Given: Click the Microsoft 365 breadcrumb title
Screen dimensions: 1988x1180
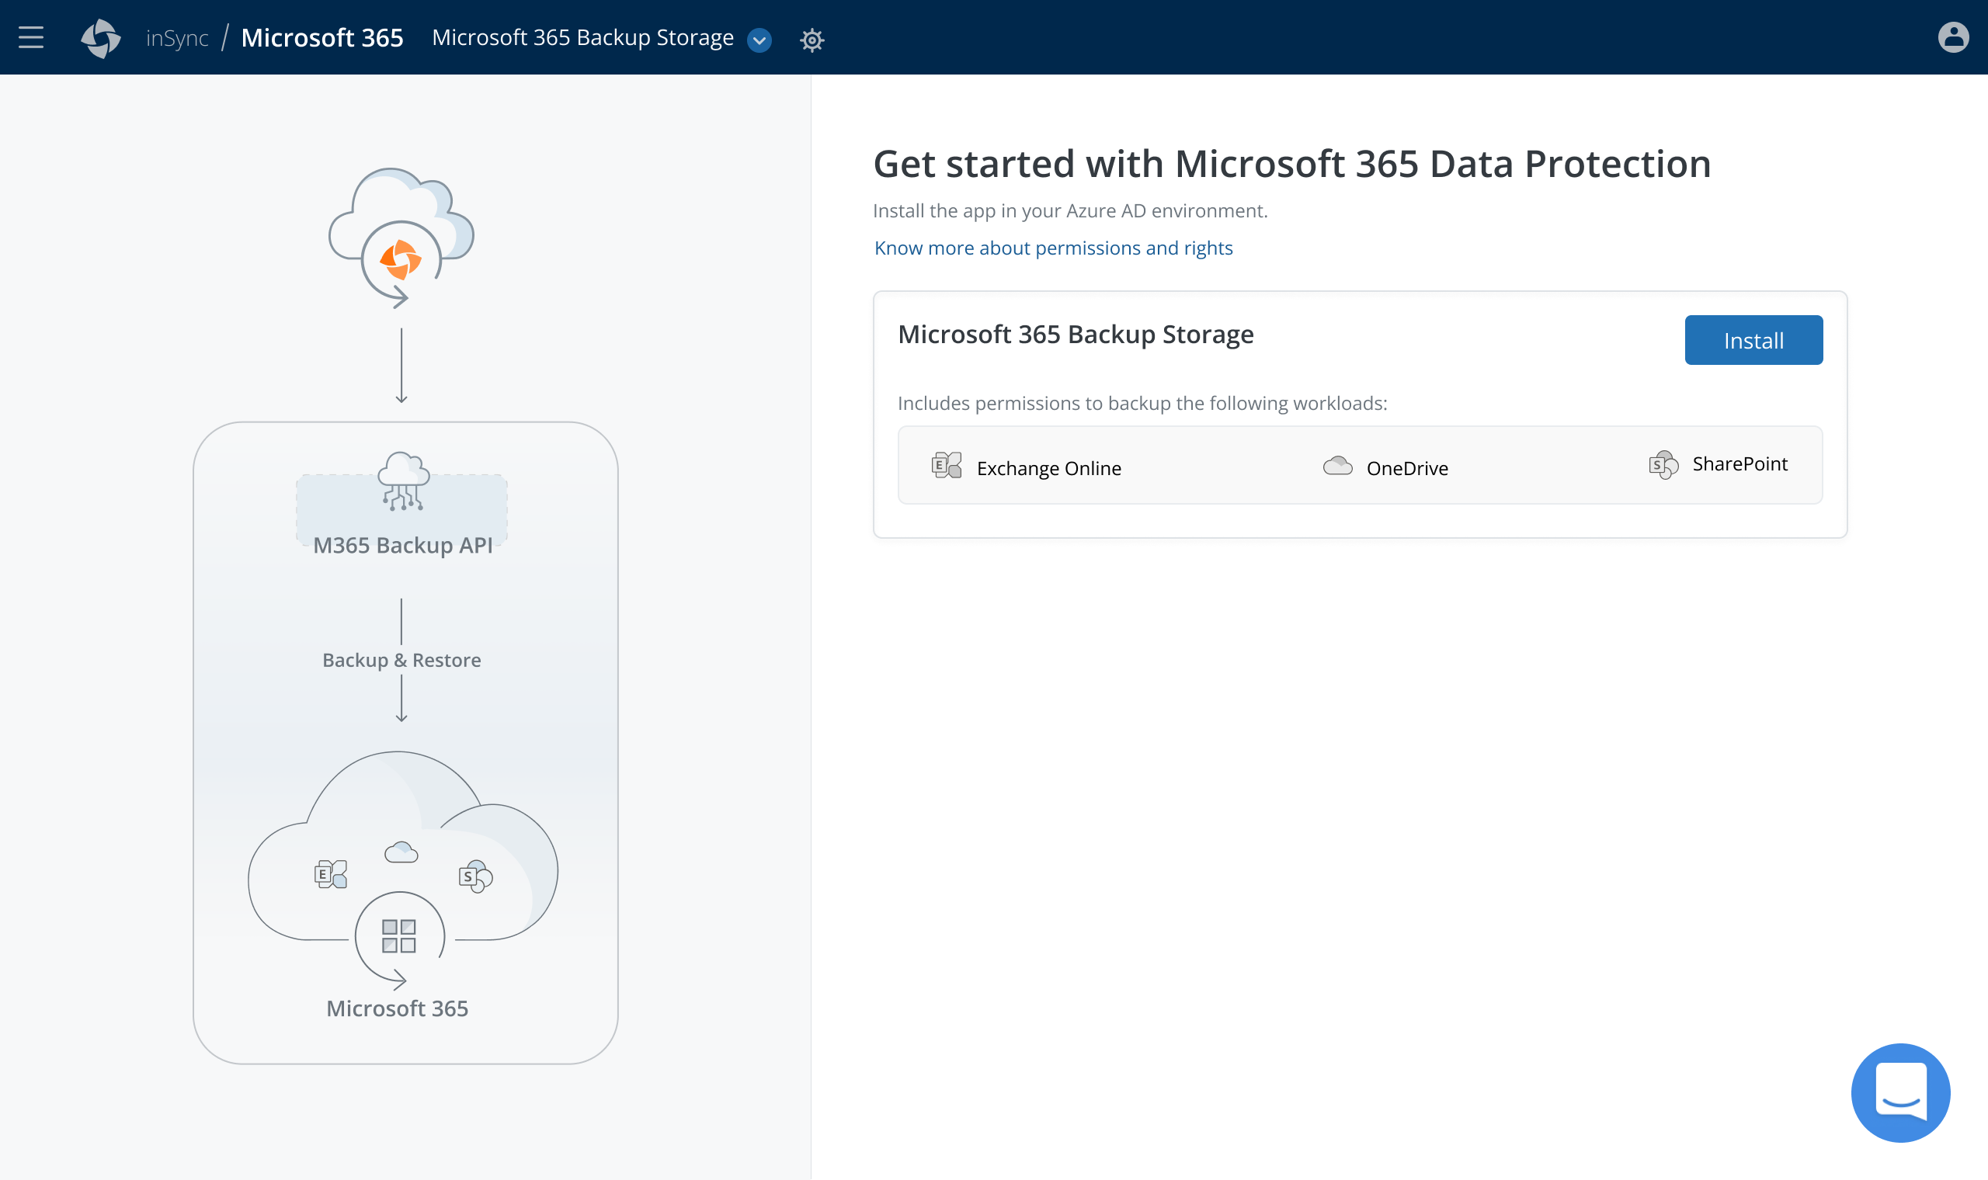Looking at the screenshot, I should pyautogui.click(x=322, y=38).
